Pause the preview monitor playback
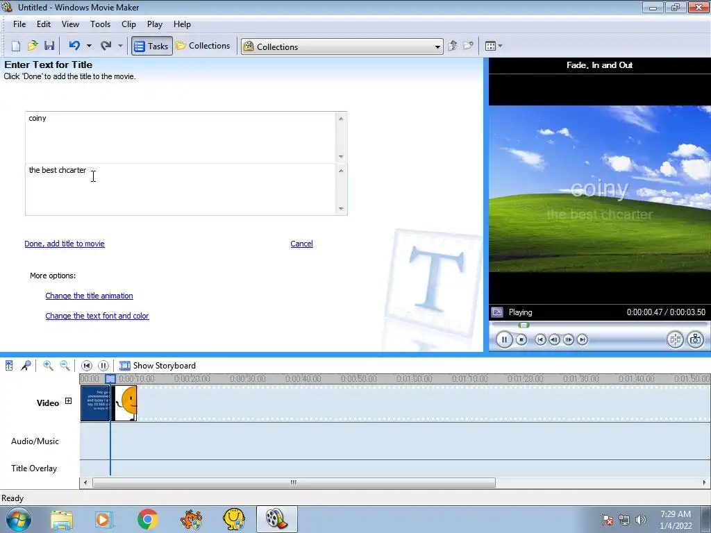 coord(504,339)
